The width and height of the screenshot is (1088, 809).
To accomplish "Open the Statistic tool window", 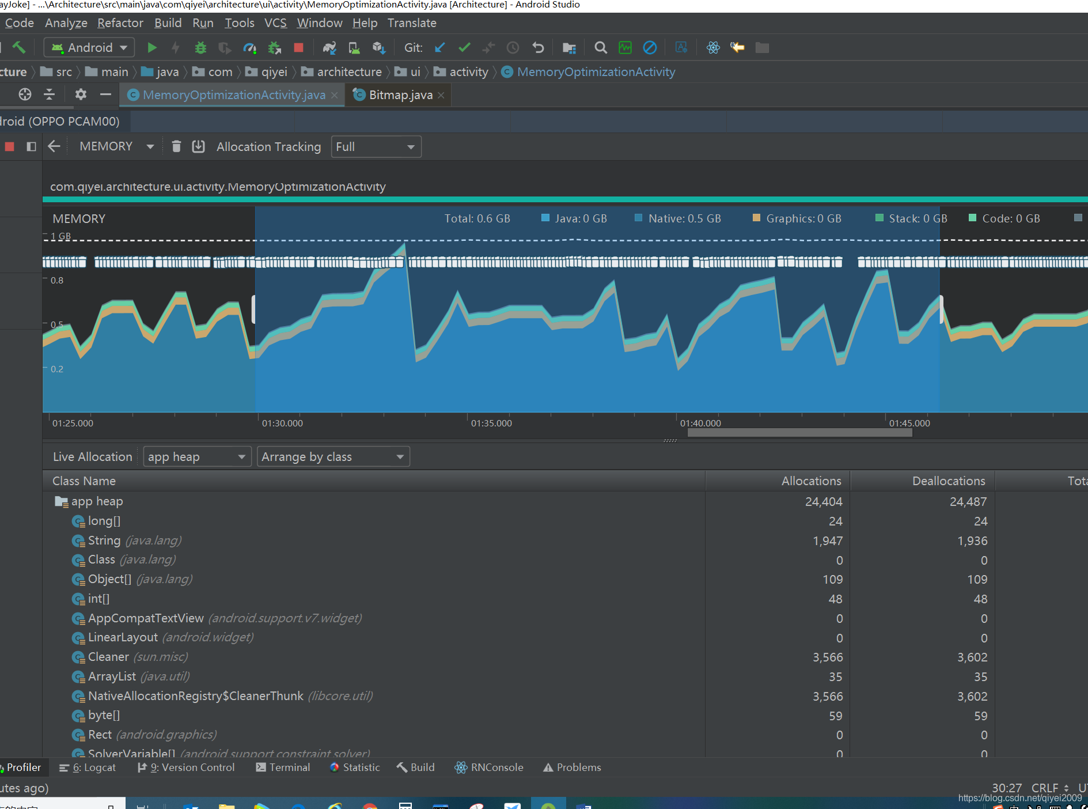I will pyautogui.click(x=355, y=768).
